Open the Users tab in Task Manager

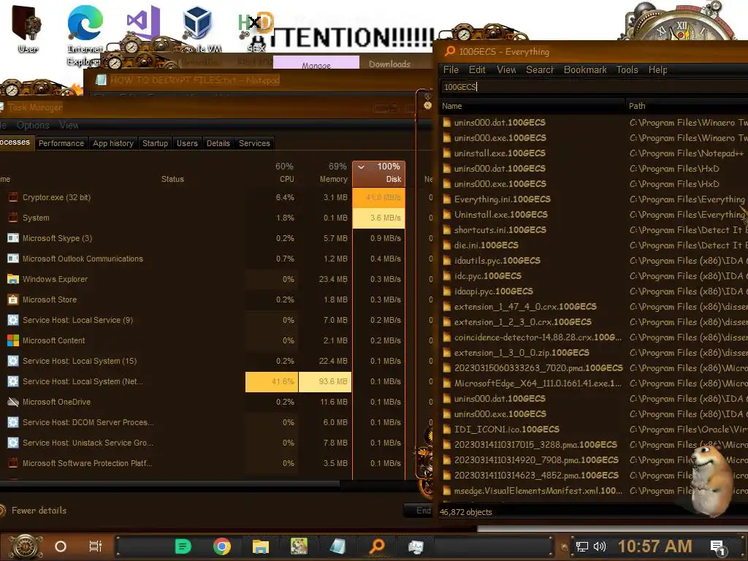(x=187, y=143)
